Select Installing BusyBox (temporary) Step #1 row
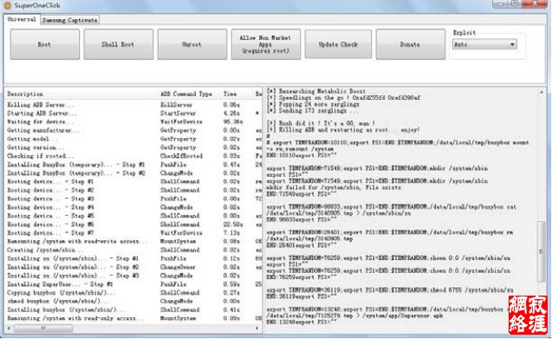Screen dimensions: 552x339 [133, 165]
